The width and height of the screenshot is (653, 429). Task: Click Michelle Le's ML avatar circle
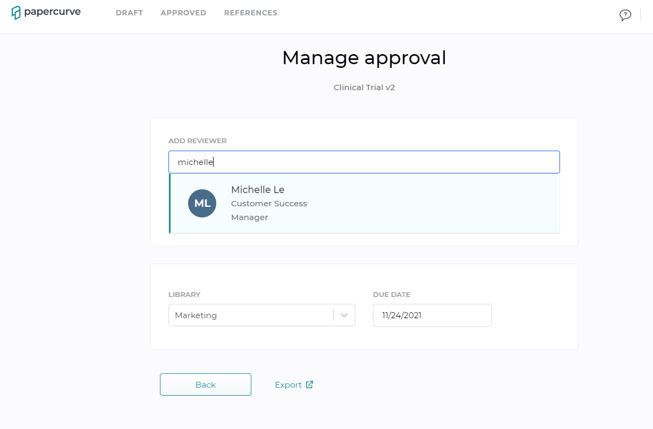(202, 203)
